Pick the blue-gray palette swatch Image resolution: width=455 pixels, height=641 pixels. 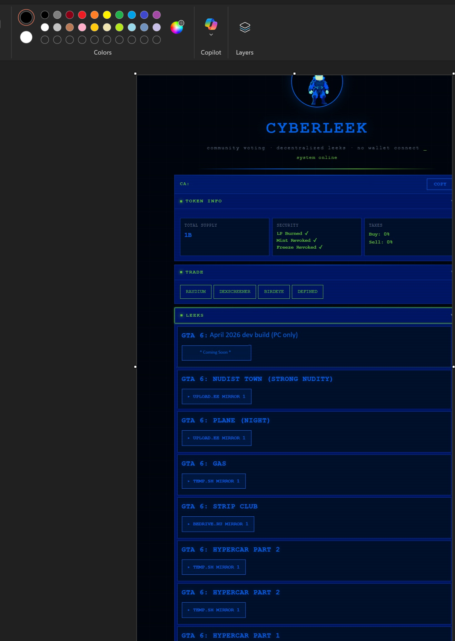pos(144,27)
